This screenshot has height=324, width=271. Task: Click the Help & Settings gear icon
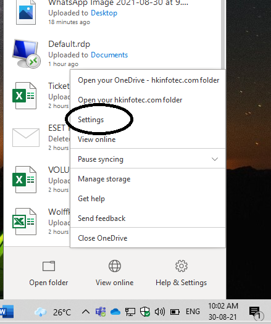[x=181, y=266]
